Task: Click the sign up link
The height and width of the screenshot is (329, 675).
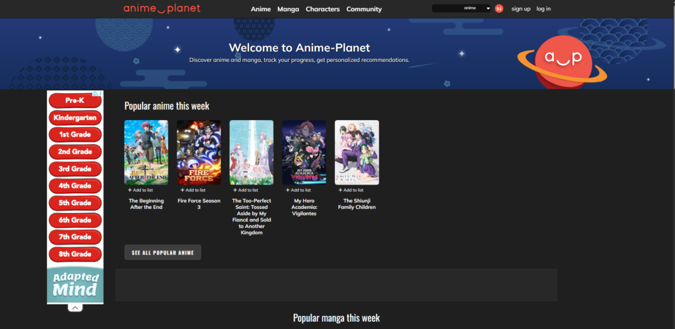Action: click(521, 9)
